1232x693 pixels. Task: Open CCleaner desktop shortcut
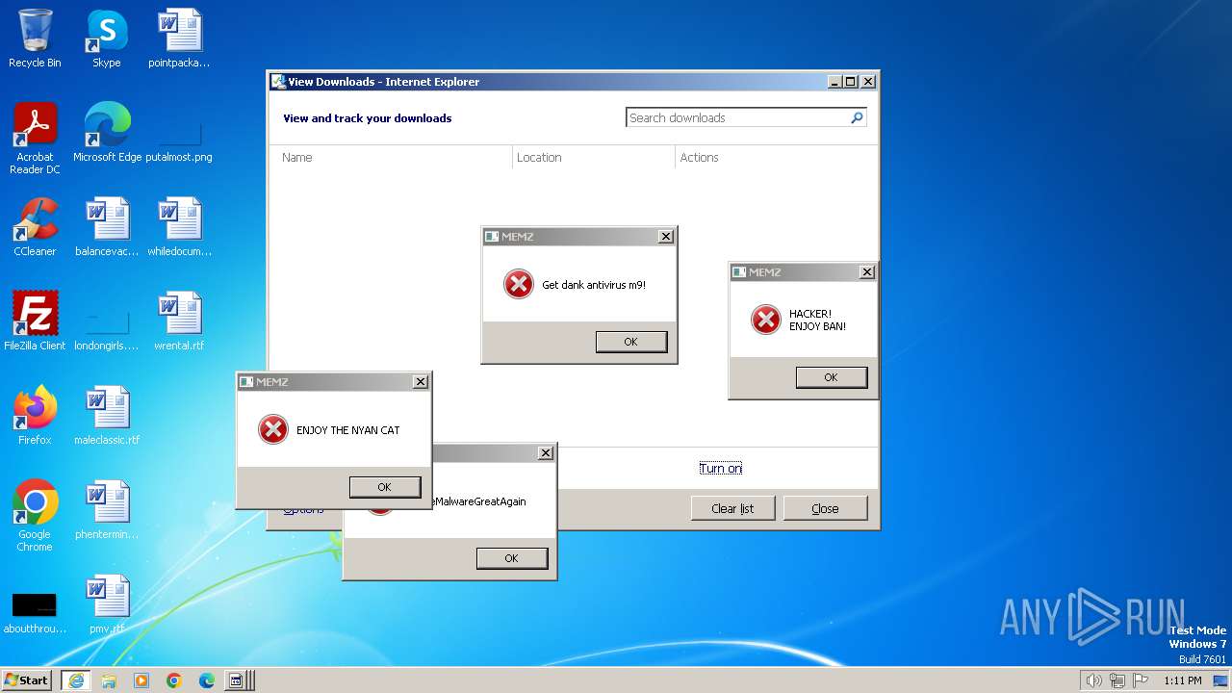(x=35, y=227)
